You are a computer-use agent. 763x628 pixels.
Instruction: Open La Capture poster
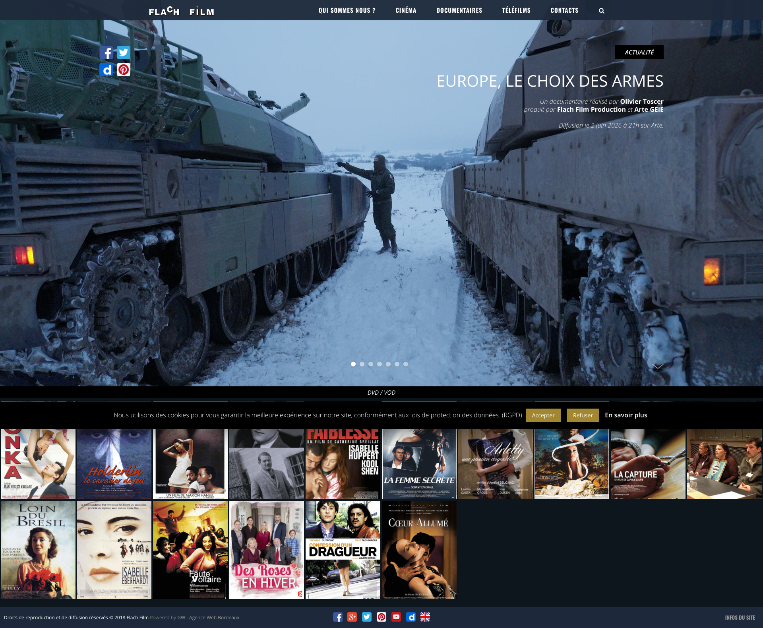coord(648,464)
